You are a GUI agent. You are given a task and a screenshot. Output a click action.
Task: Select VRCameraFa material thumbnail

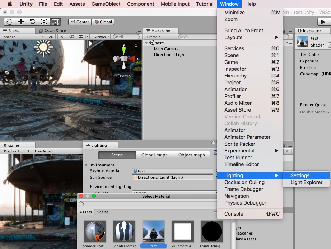pyautogui.click(x=183, y=231)
